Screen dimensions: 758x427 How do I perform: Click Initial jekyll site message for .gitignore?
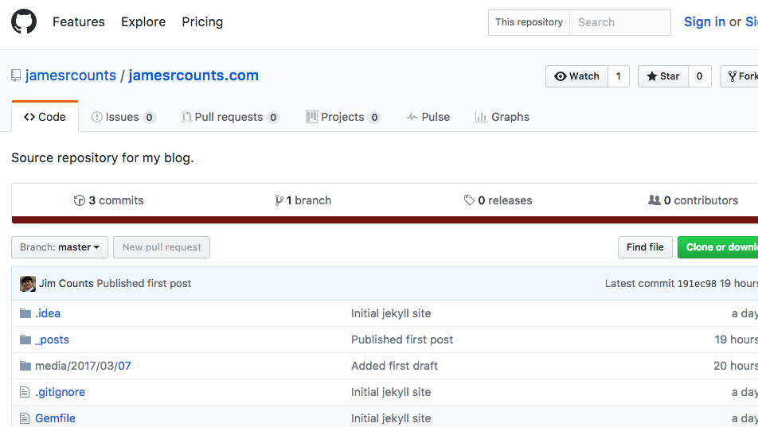(391, 392)
